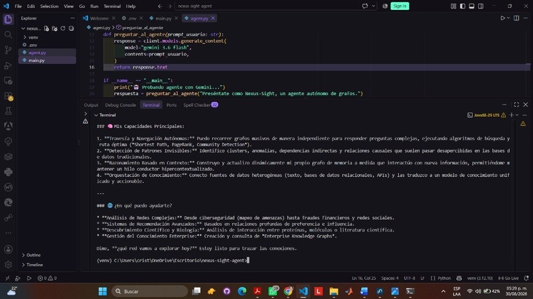Open the Source Control view
This screenshot has height=299, width=533.
click(8, 50)
